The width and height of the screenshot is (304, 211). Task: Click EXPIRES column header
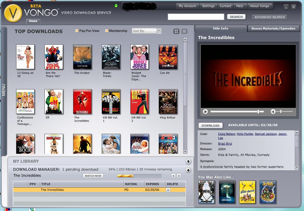pos(155,184)
